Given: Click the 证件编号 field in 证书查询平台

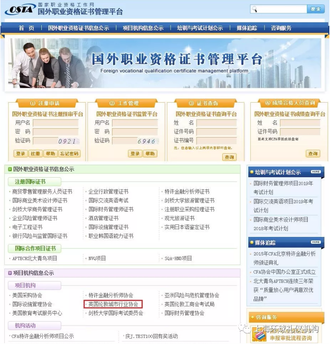Looking at the screenshot, I should coord(216,140).
